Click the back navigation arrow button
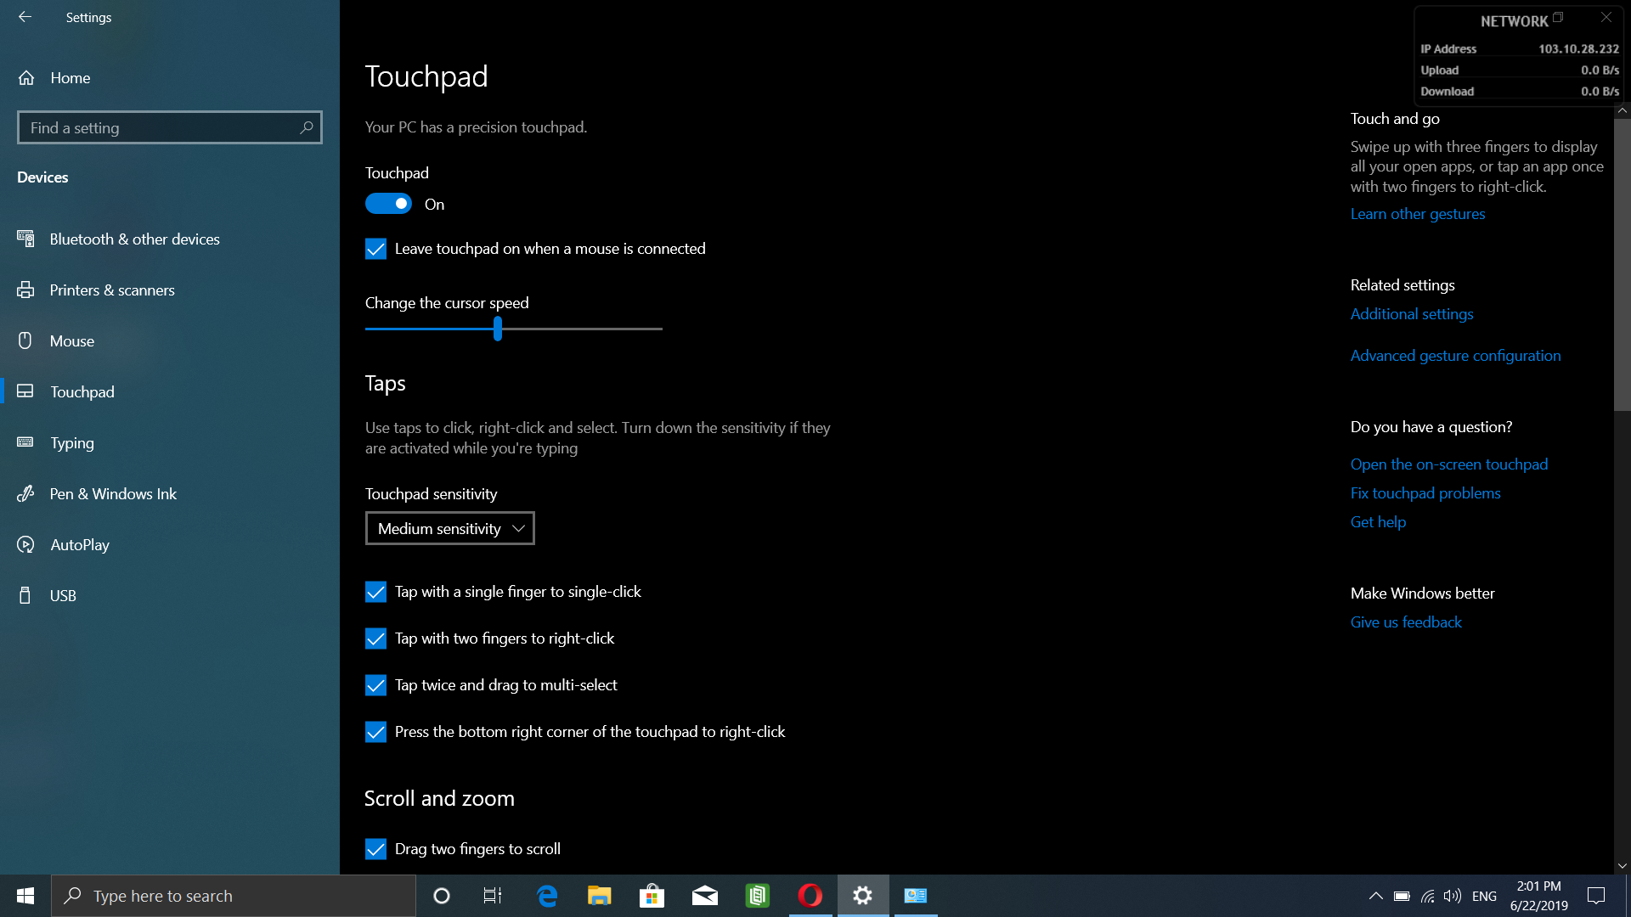The image size is (1631, 917). coord(25,17)
